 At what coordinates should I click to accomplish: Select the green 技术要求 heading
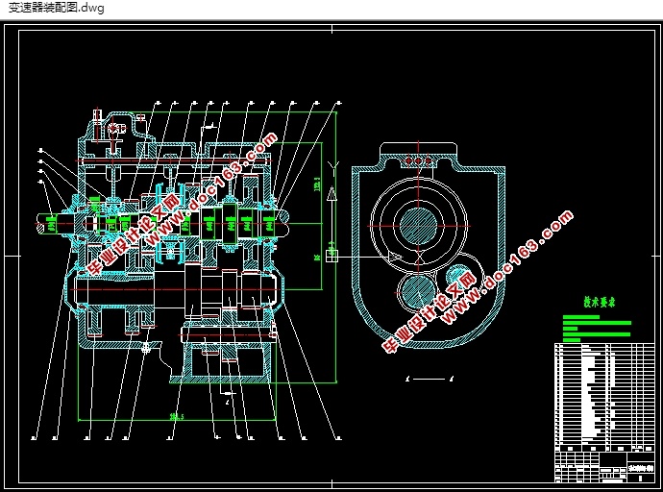(600, 302)
